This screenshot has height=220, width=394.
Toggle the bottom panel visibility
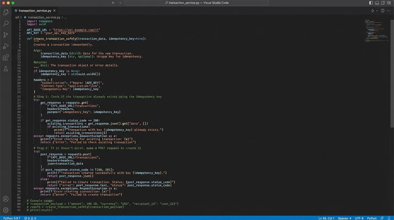(377, 3)
